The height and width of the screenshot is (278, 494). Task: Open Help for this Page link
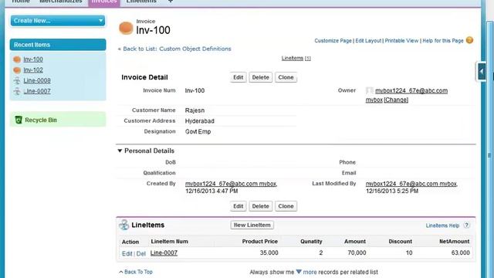pos(443,41)
